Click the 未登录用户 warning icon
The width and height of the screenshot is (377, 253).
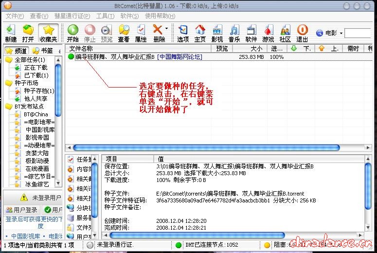pyautogui.click(x=24, y=198)
